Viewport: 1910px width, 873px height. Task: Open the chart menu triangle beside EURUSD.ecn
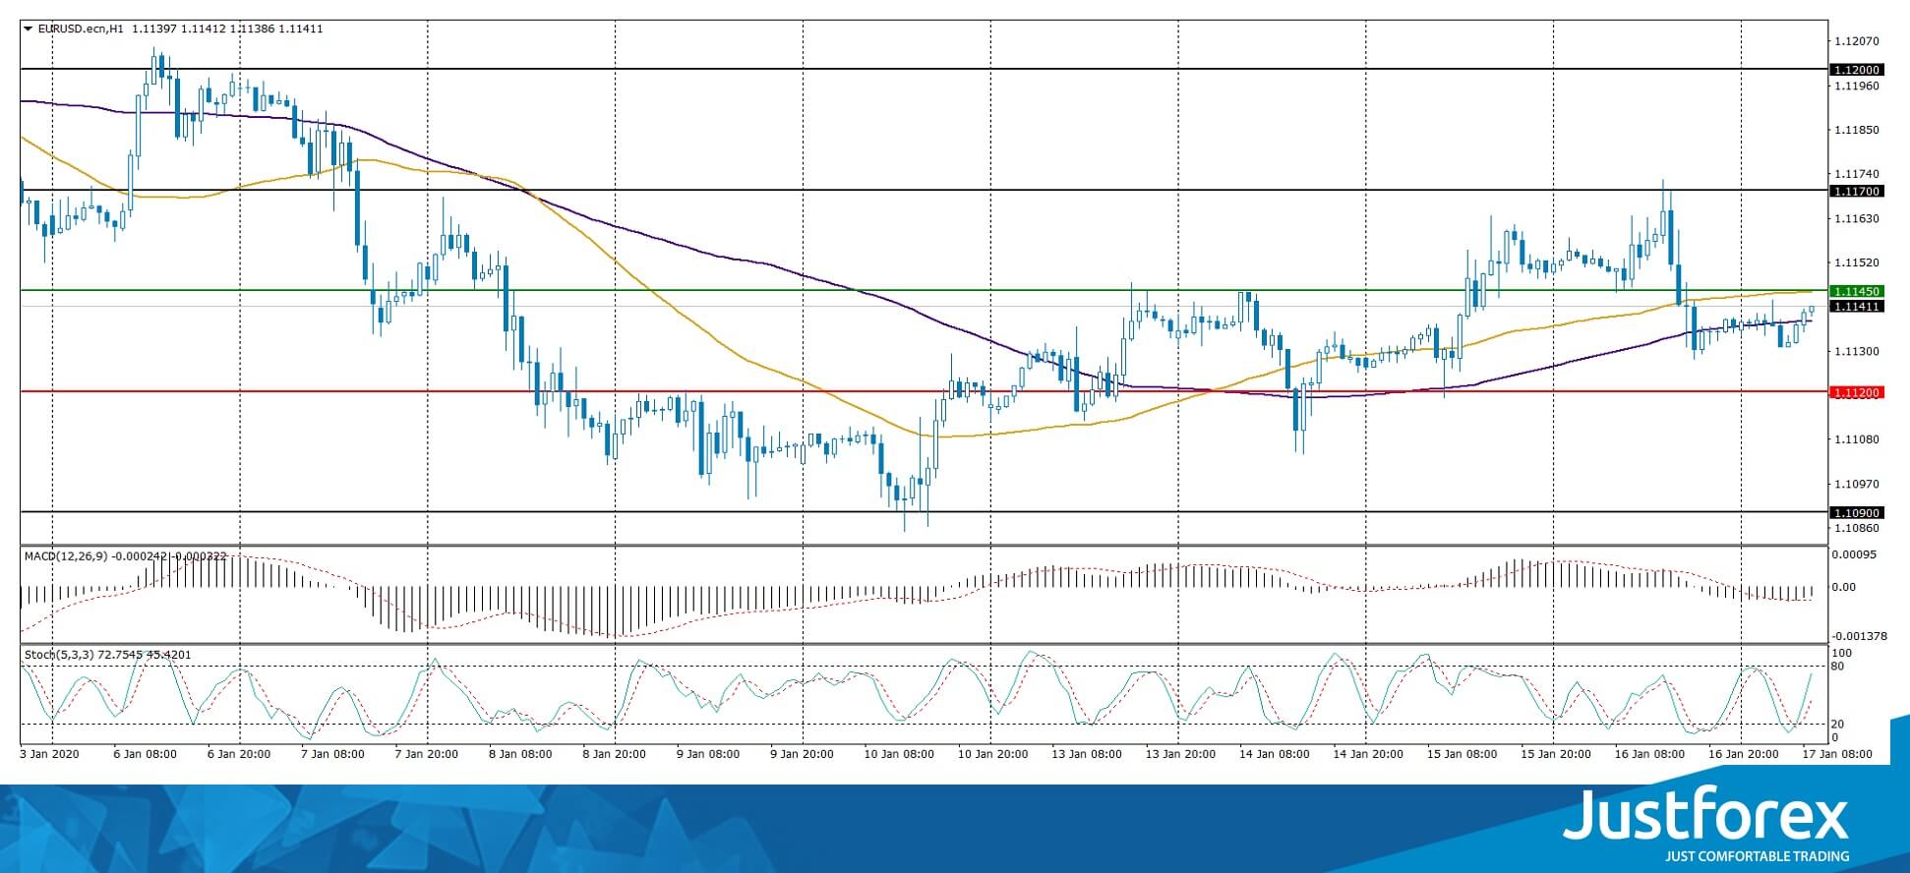tap(28, 29)
